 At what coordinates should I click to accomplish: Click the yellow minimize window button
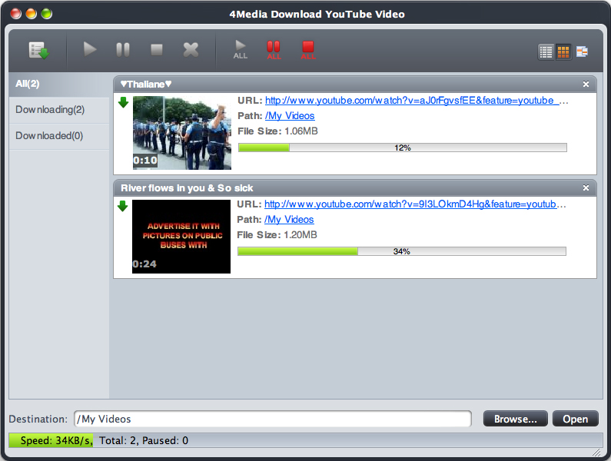(x=32, y=14)
